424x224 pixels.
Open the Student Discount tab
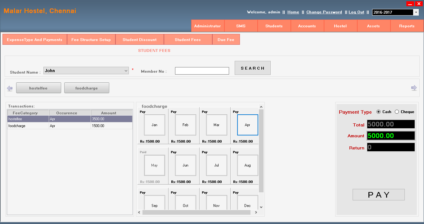(139, 39)
